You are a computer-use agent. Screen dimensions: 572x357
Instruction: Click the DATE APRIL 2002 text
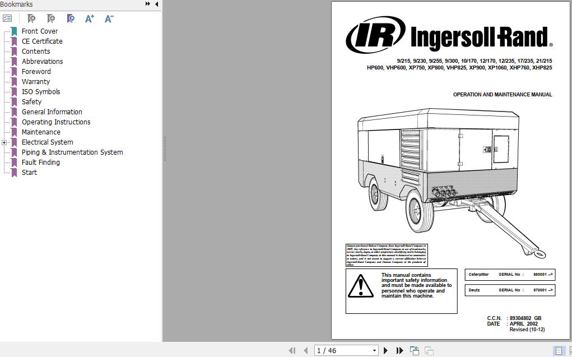[x=512, y=323]
